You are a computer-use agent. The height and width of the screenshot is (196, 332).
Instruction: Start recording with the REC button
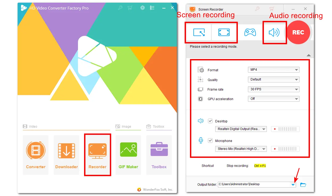click(x=298, y=32)
